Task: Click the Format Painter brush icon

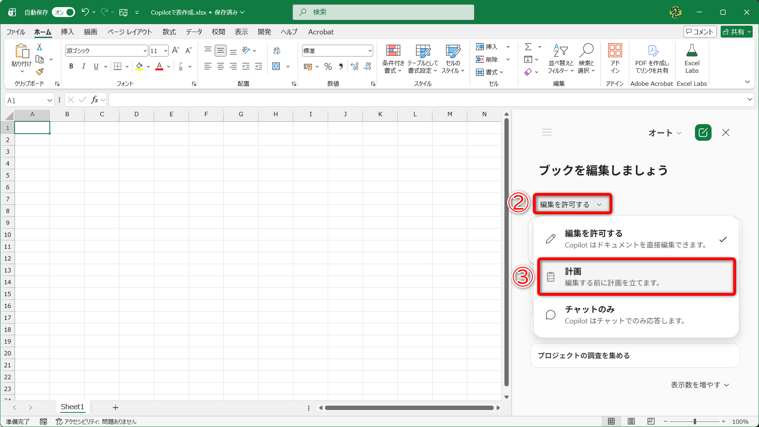Action: point(40,72)
